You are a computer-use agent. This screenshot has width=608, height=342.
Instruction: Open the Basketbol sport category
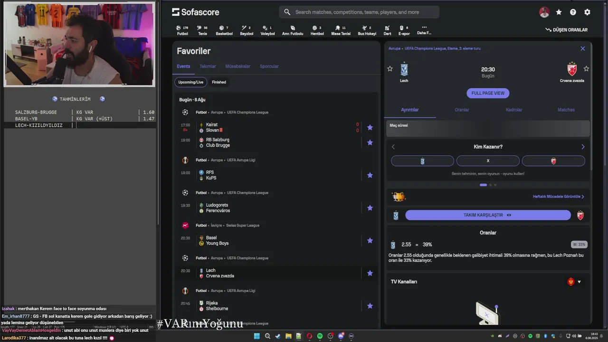[x=224, y=30]
